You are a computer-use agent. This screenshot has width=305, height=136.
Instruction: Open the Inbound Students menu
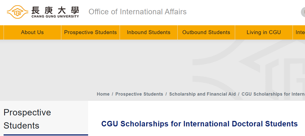(x=149, y=32)
